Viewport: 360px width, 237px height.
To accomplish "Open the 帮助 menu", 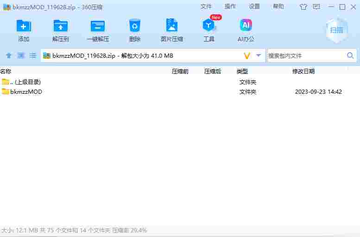I will click(278, 6).
